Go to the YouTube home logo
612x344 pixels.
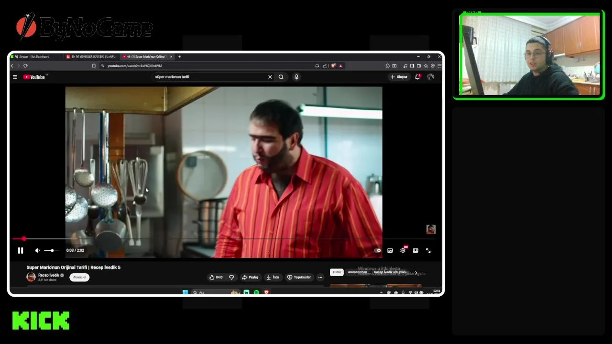click(x=34, y=77)
